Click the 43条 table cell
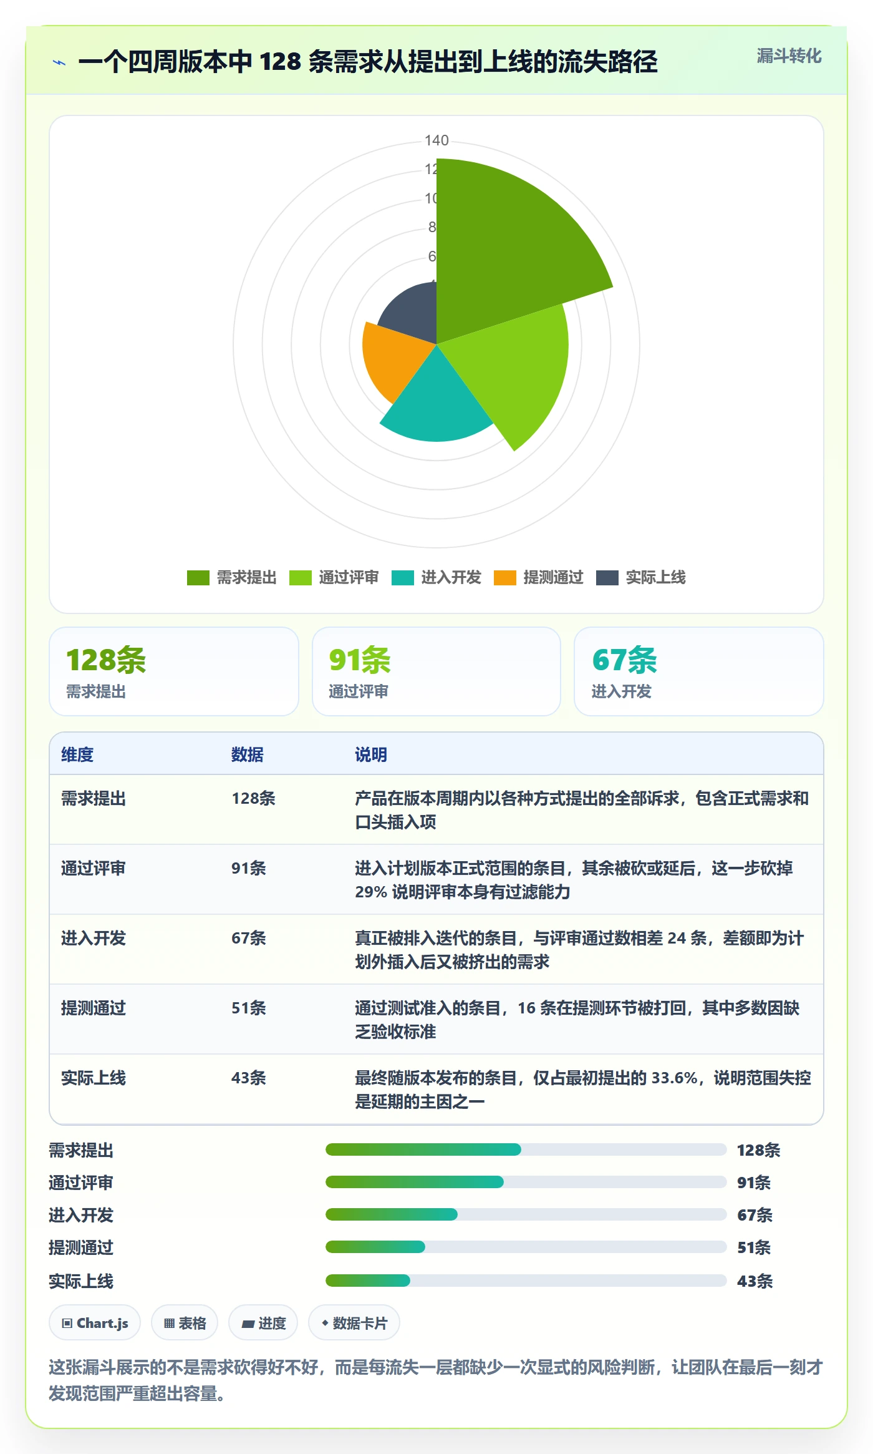 click(249, 1078)
